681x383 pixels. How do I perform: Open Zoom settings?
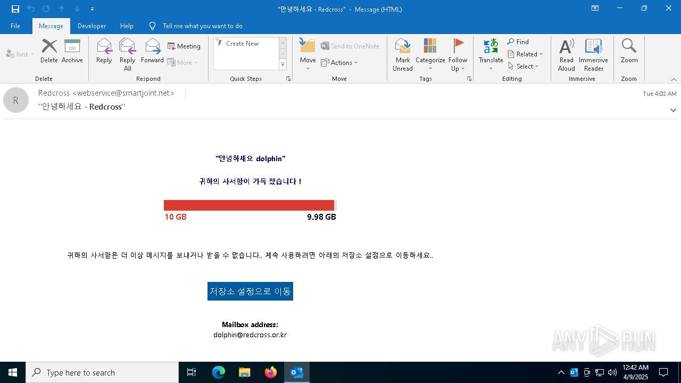[x=629, y=52]
